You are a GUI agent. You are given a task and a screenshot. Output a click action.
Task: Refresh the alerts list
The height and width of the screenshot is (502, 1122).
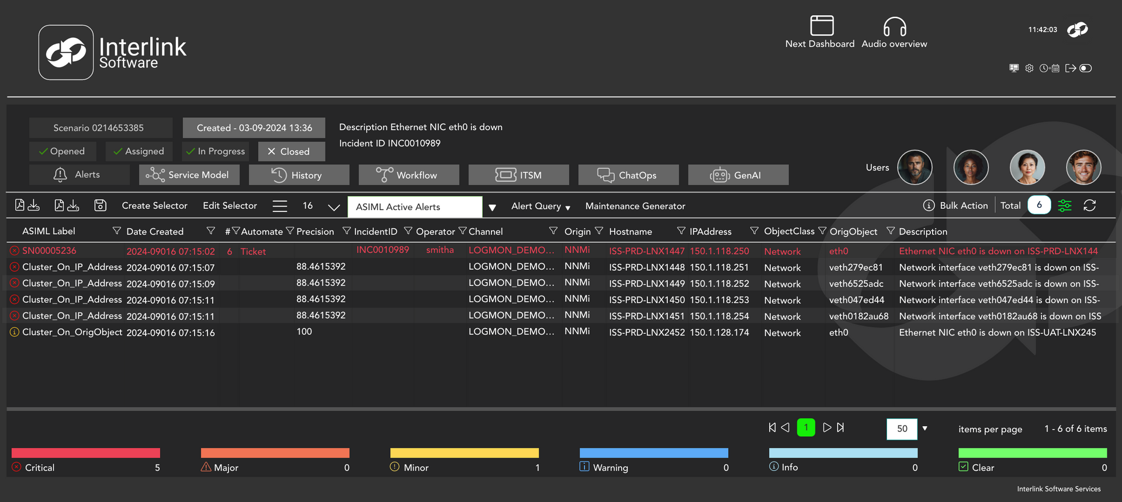pos(1089,205)
